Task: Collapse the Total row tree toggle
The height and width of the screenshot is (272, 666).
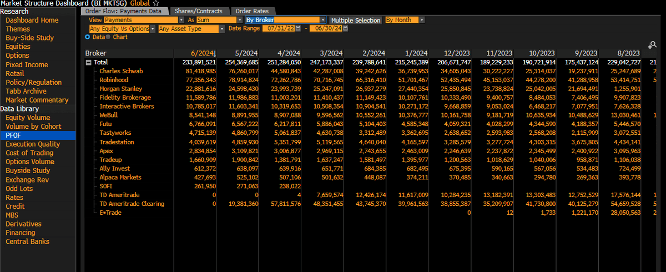Action: point(88,62)
